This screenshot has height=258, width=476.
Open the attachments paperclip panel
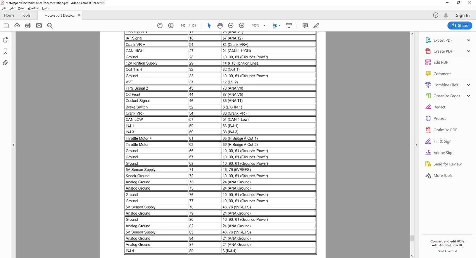5,63
